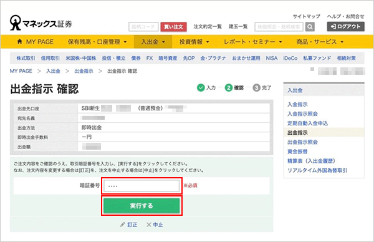Image resolution: width=374 pixels, height=242 pixels.
Task: Click the 中止 cancel link
Action: [158, 225]
